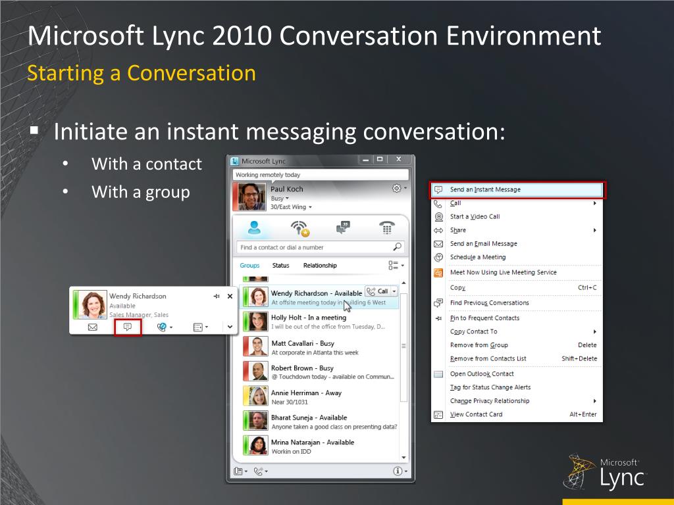674x505 pixels.
Task: Select Mrina Natarajan in the contact list
Action: [x=321, y=446]
